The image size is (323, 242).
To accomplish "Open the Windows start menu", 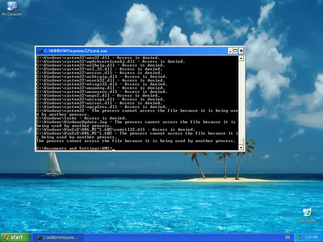I will (15, 238).
